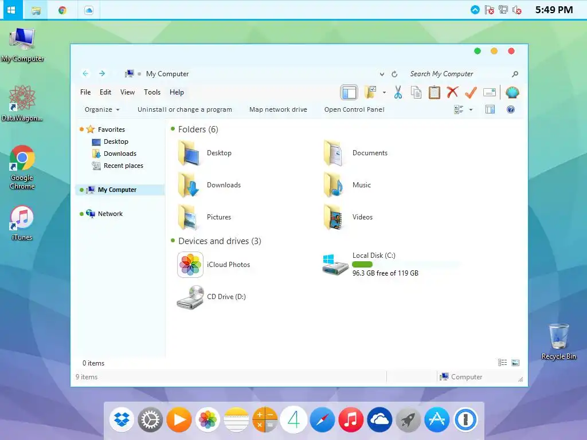Click Open Control Panel
Viewport: 587px width, 440px height.
click(x=354, y=109)
